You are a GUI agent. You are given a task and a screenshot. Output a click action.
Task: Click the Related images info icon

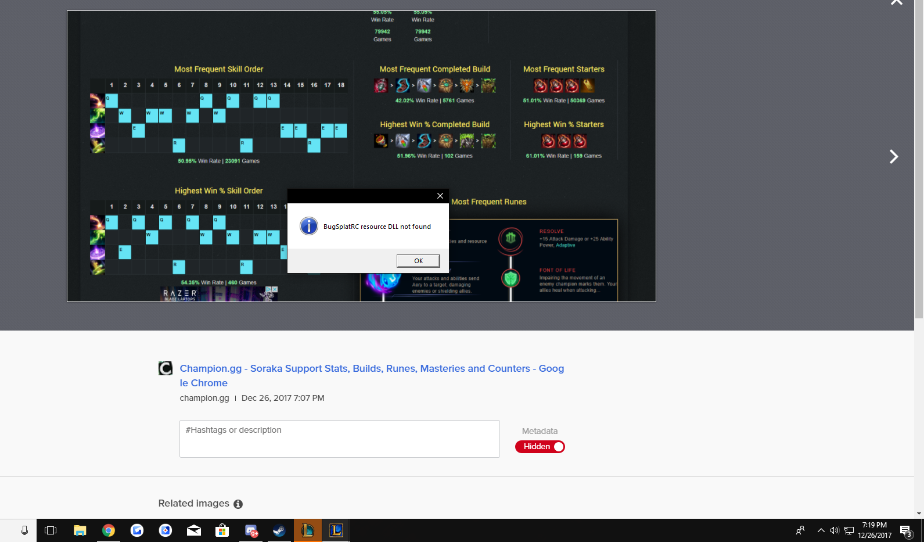(238, 504)
